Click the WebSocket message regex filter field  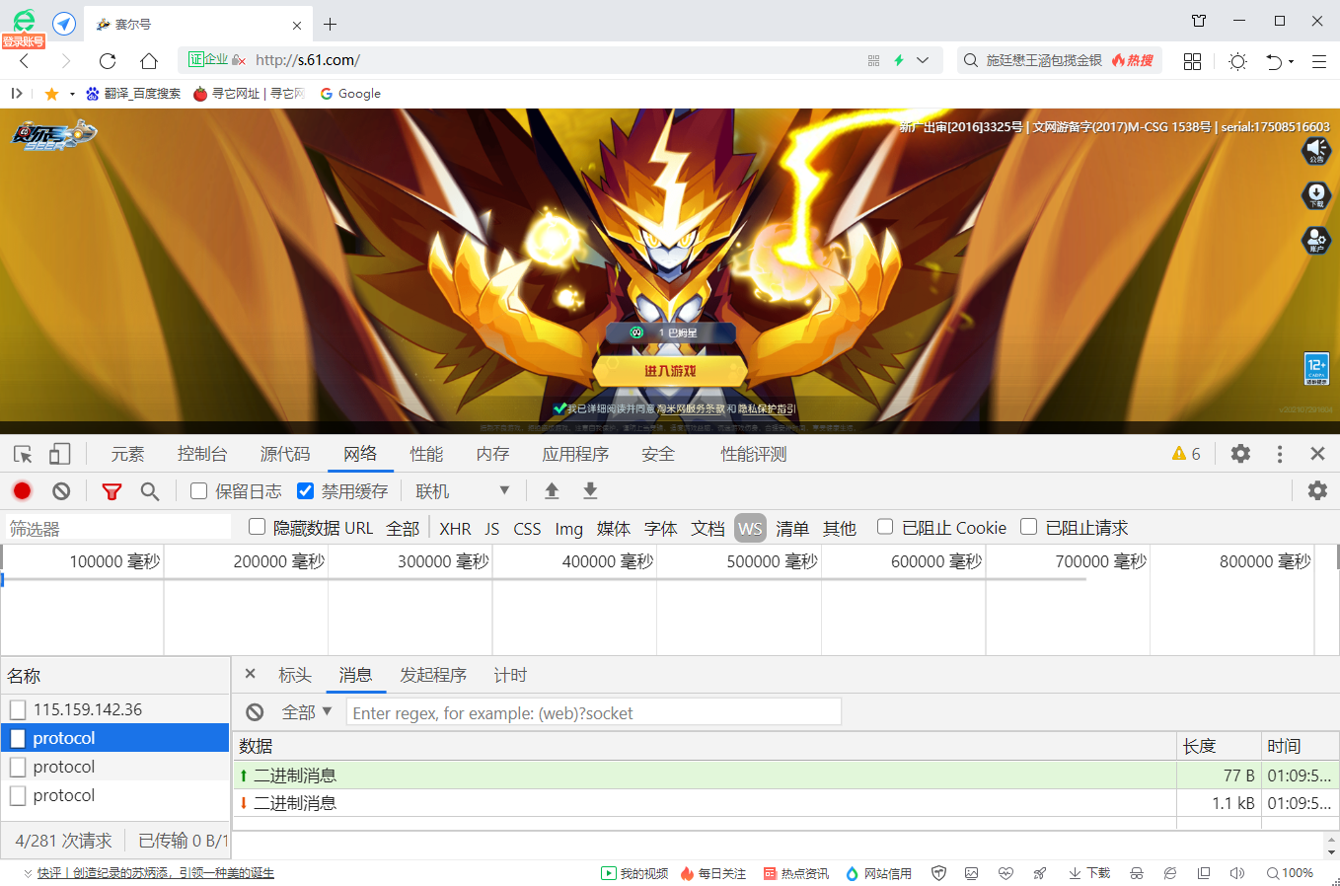point(594,711)
